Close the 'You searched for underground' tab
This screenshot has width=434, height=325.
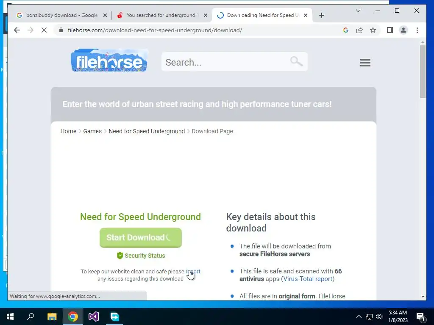click(x=206, y=15)
